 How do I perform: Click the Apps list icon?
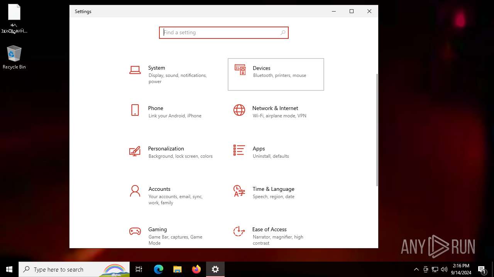(x=239, y=150)
